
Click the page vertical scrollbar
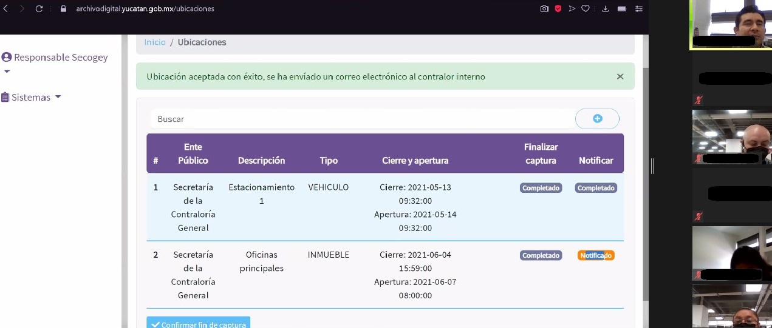pos(646,182)
